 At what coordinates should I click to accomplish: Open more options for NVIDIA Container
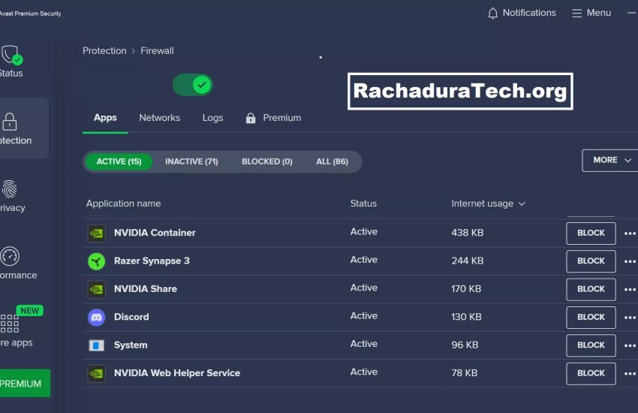[630, 234]
